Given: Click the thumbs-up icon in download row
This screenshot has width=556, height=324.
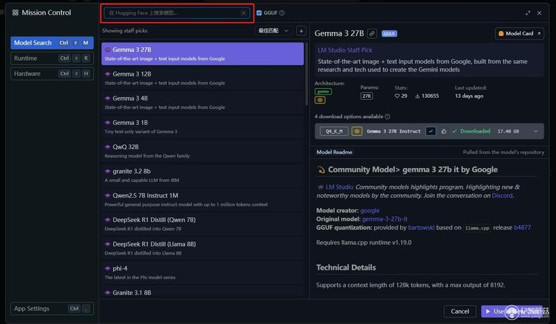Looking at the screenshot, I should tap(443, 131).
